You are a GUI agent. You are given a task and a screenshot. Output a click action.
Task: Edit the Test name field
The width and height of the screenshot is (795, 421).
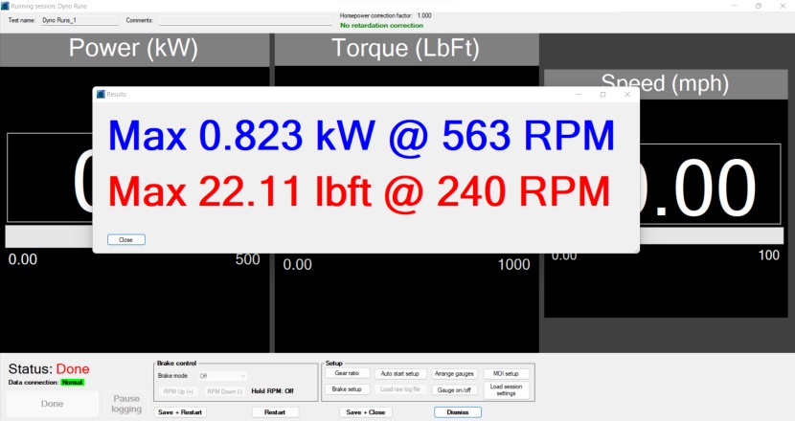(79, 20)
